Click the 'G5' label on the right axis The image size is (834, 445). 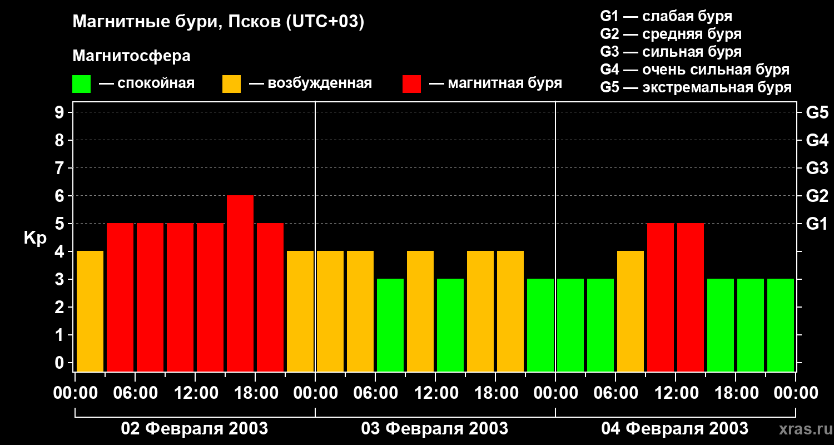click(817, 112)
